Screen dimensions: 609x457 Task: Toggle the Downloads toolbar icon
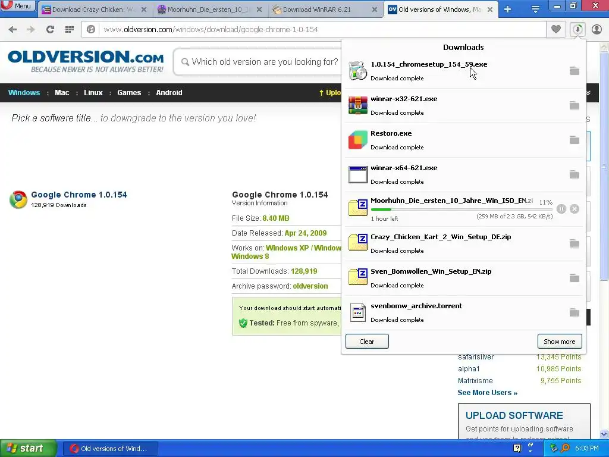coord(577,30)
